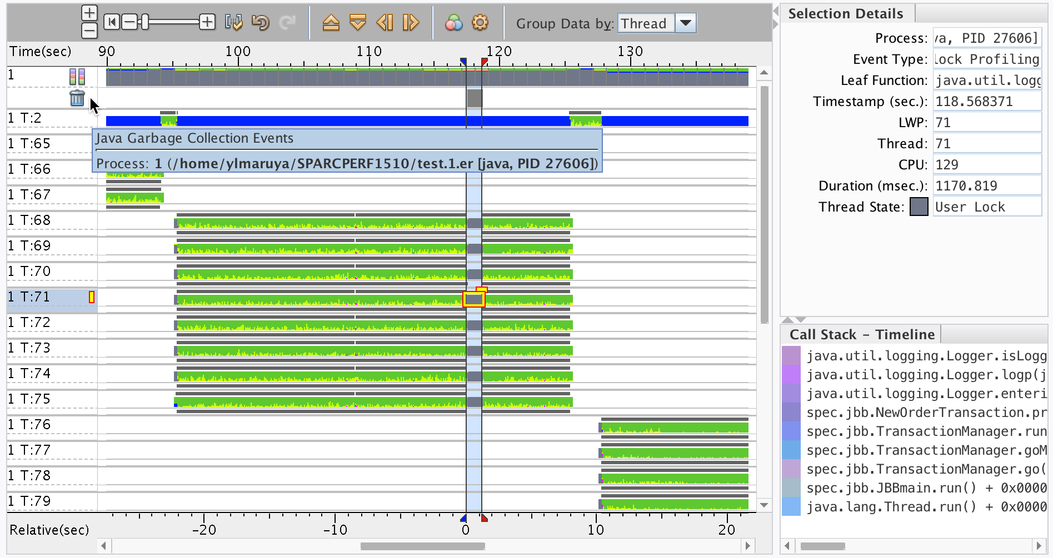This screenshot has height=558, width=1053.
Task: Click the undo zoom arrow icon
Action: pyautogui.click(x=261, y=22)
